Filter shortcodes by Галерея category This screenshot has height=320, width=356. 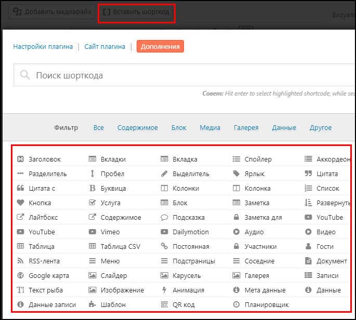coord(246,128)
